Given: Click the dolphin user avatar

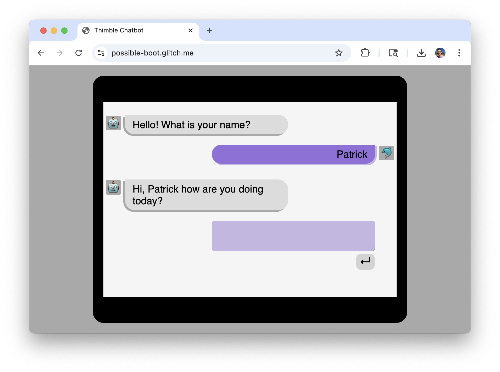Looking at the screenshot, I should (x=386, y=153).
